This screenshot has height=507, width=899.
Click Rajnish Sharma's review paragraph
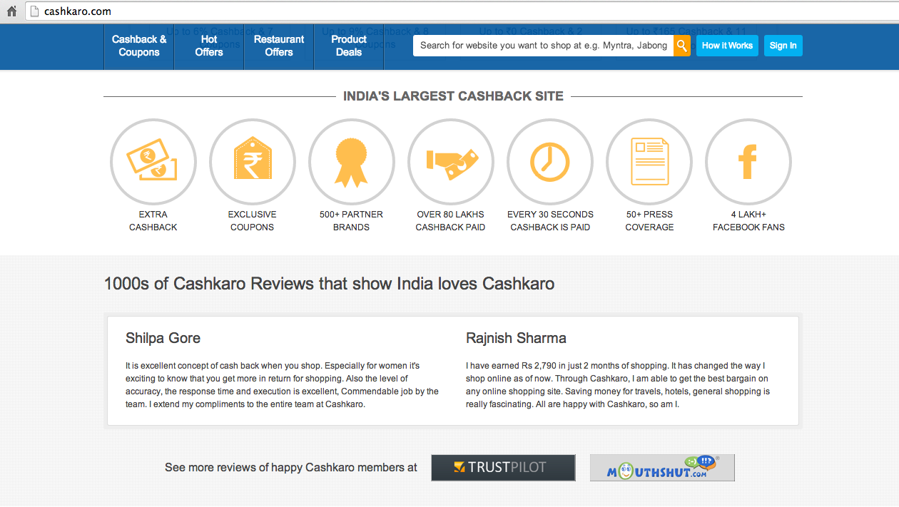(618, 385)
